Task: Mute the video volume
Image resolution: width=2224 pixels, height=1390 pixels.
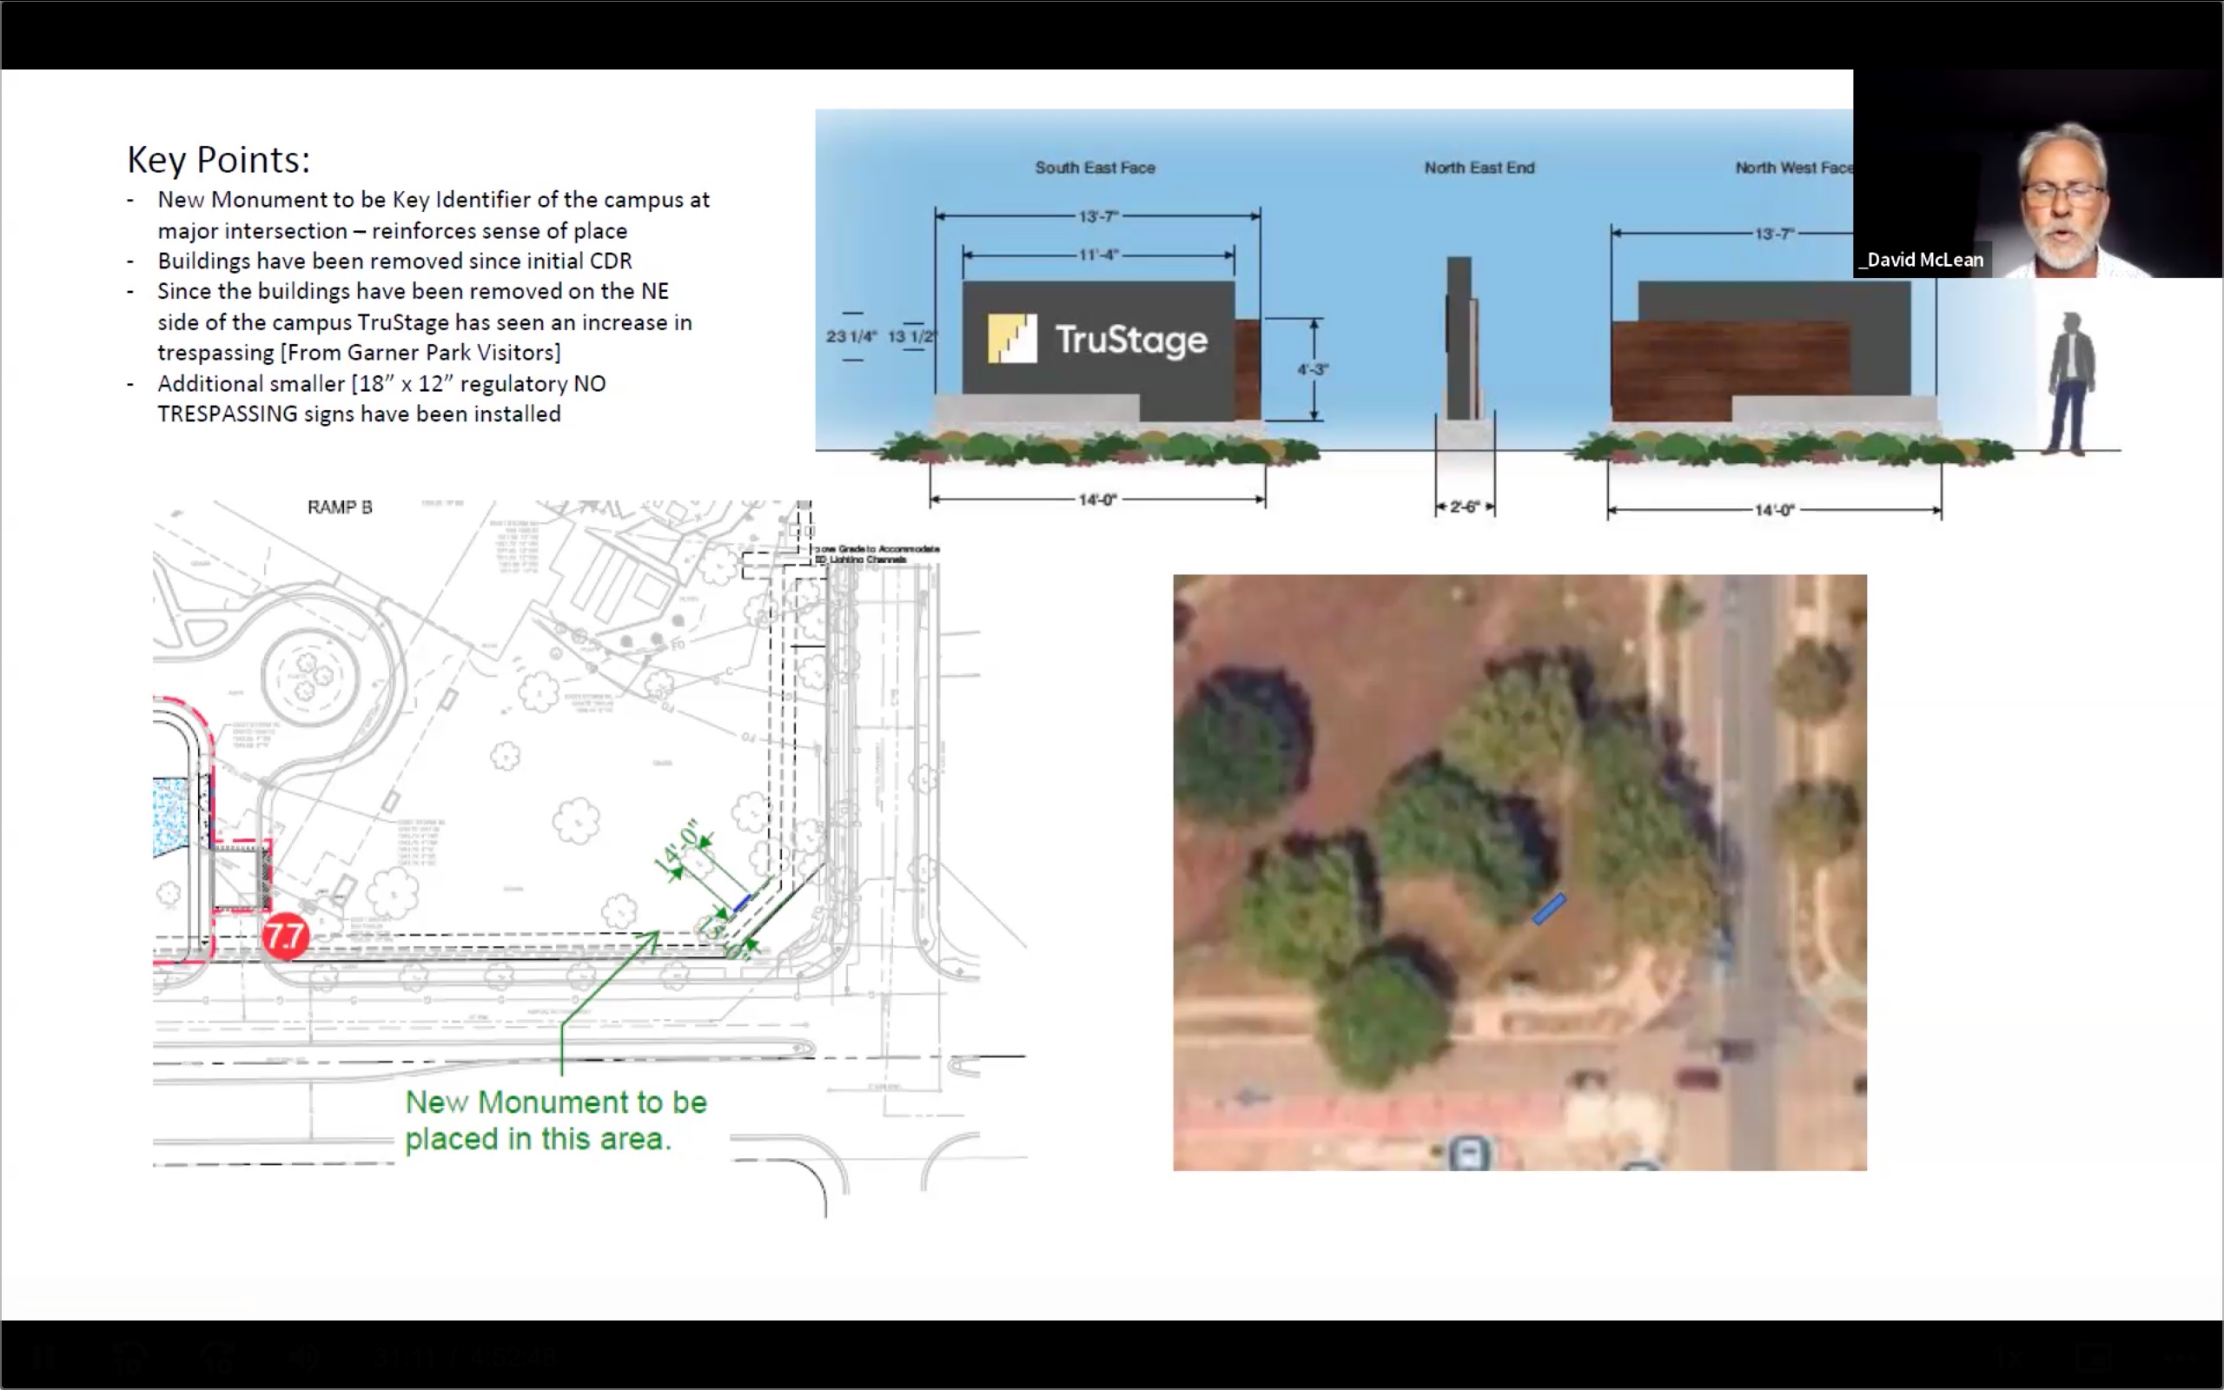Action: 303,1358
